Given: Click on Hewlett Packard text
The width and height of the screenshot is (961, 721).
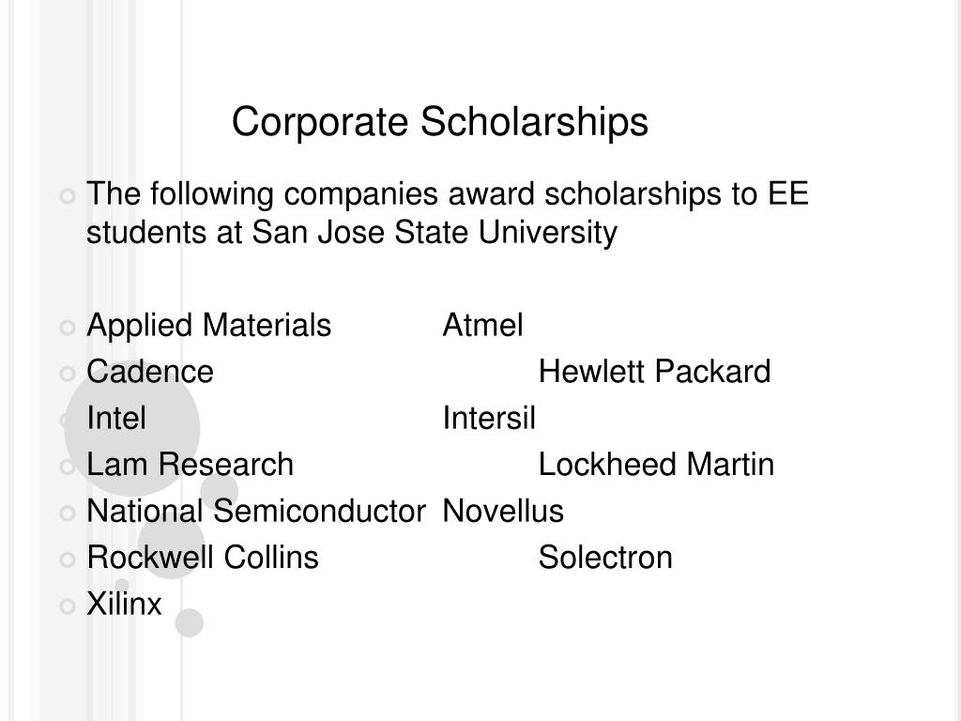Looking at the screenshot, I should click(x=654, y=372).
